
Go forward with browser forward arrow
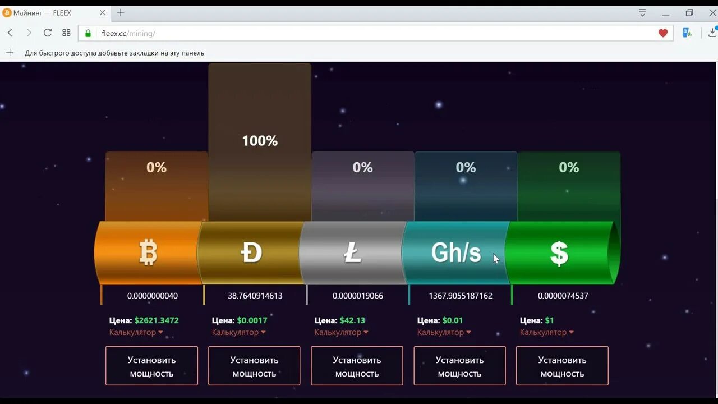coord(29,33)
